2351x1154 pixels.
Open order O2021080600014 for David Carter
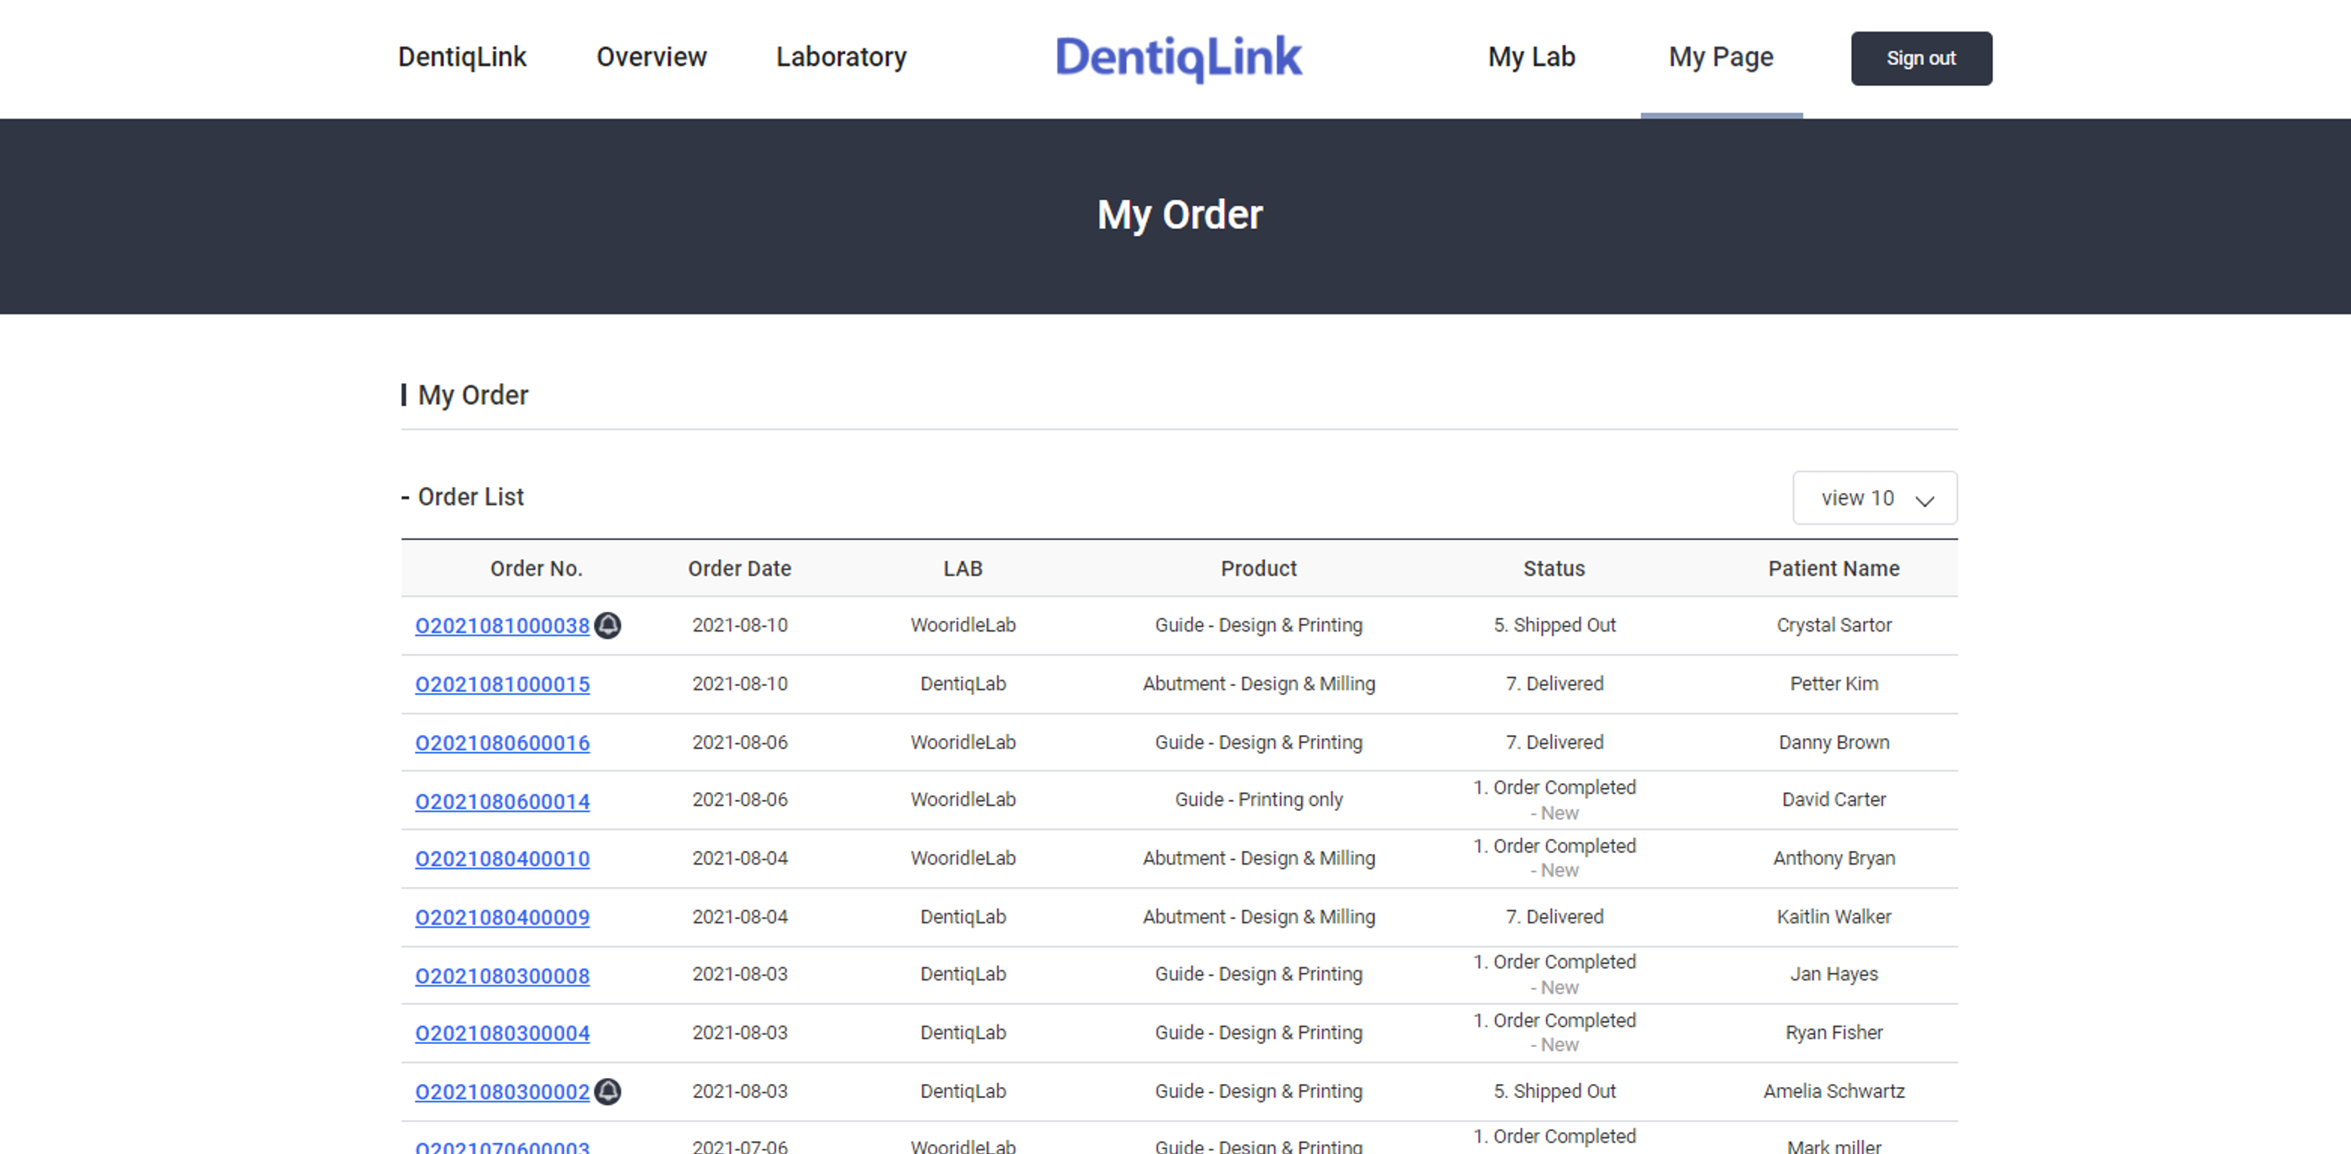pyautogui.click(x=502, y=800)
